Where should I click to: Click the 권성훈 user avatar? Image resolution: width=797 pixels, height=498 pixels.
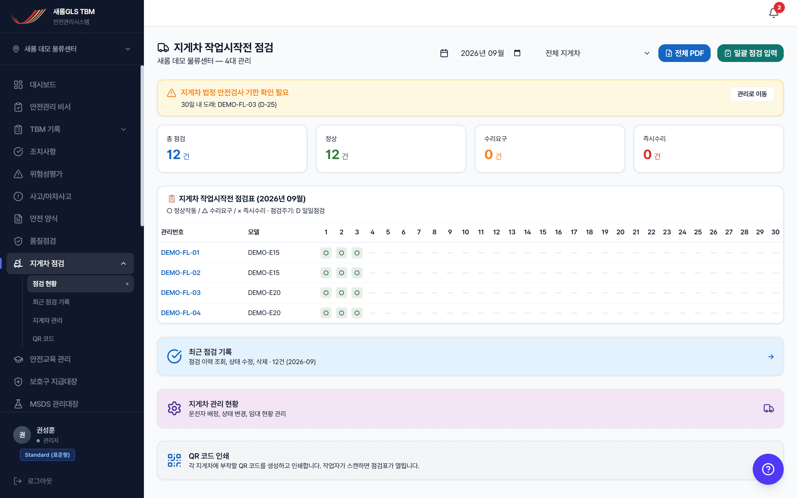pyautogui.click(x=22, y=435)
